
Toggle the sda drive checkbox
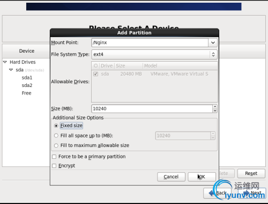96,74
